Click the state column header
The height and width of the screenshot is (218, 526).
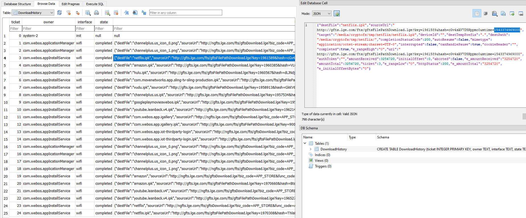point(104,22)
